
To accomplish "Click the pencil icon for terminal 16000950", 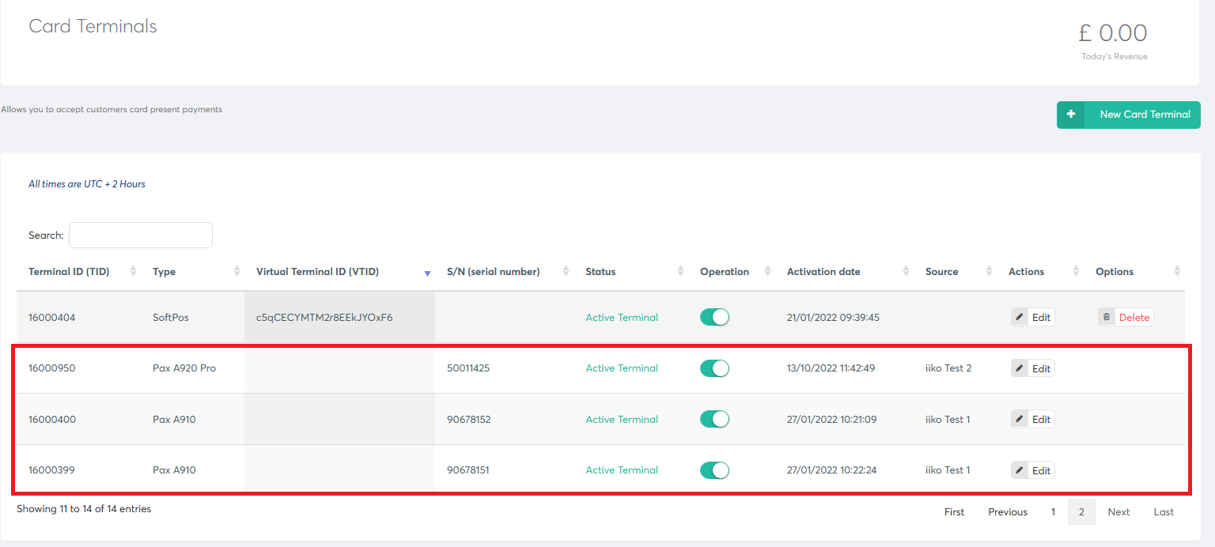I will [x=1020, y=368].
